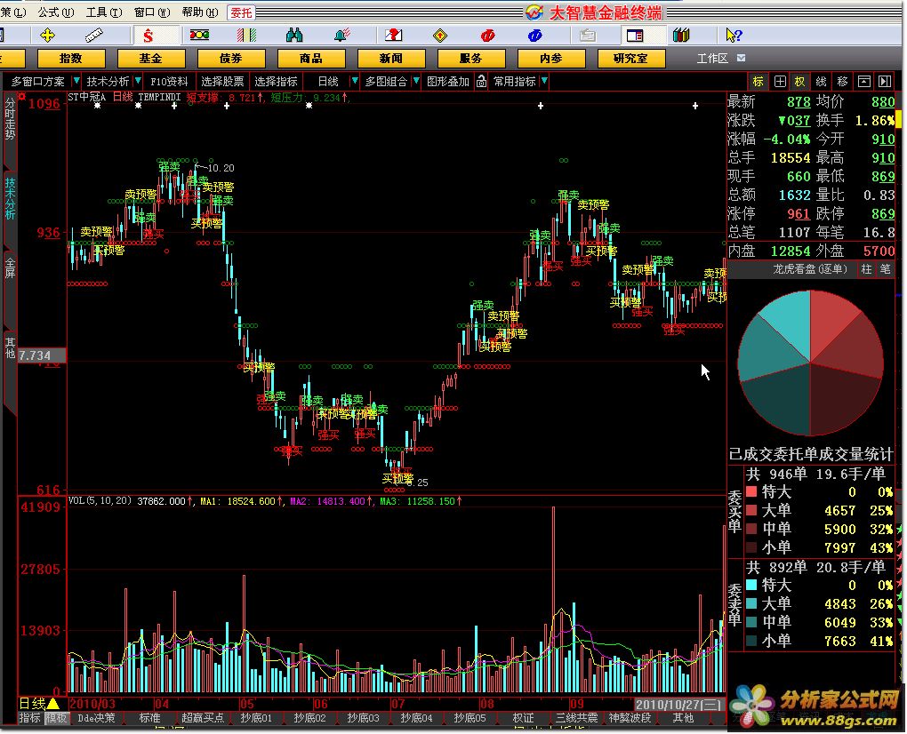Open the 工作区 workspace dropdown
Image resolution: width=907 pixels, height=734 pixels.
tap(741, 59)
